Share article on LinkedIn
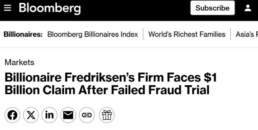 pos(50,115)
